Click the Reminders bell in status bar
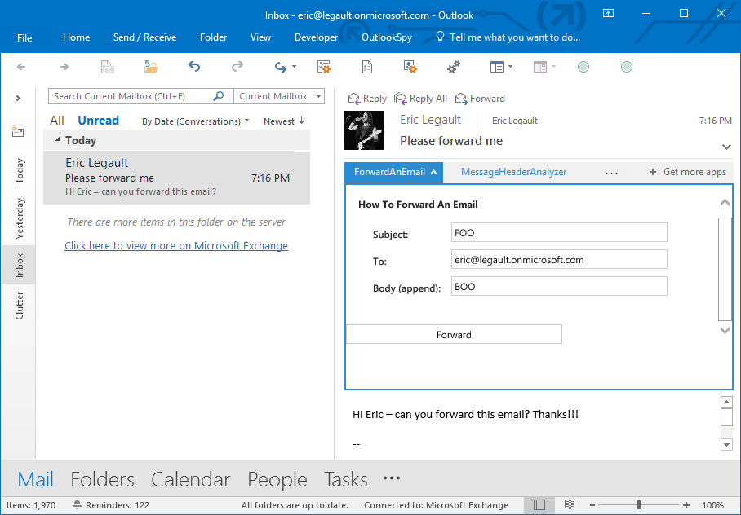This screenshot has height=515, width=741. pos(77,505)
